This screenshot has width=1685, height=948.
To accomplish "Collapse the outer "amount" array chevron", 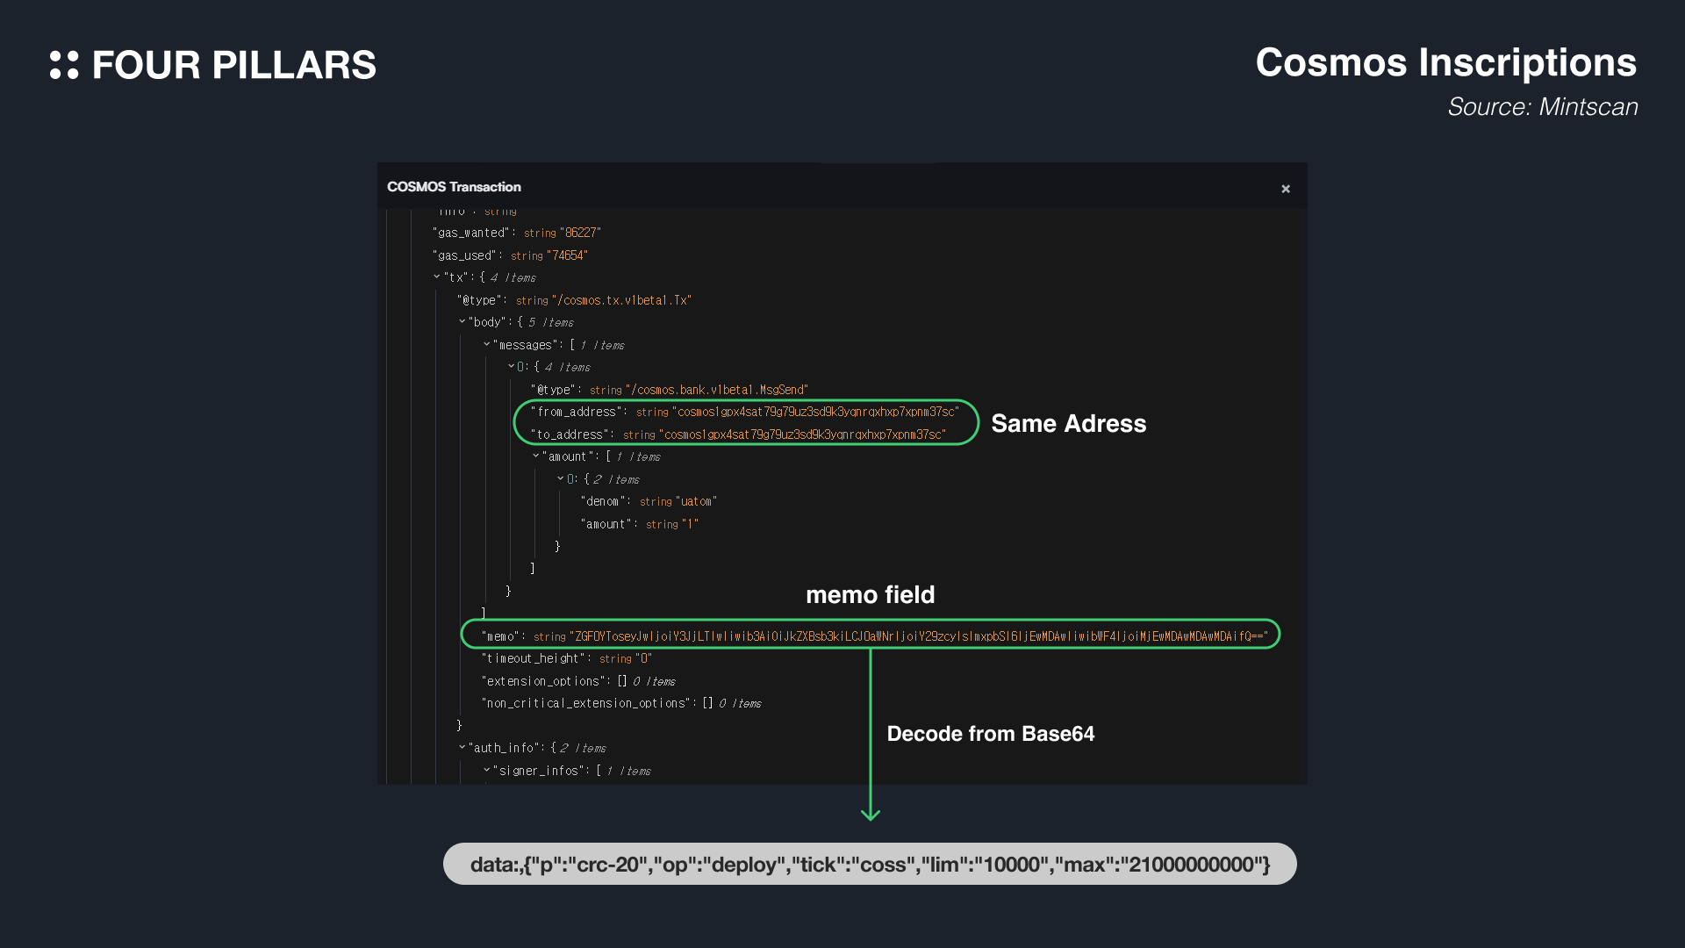I will tap(535, 456).
